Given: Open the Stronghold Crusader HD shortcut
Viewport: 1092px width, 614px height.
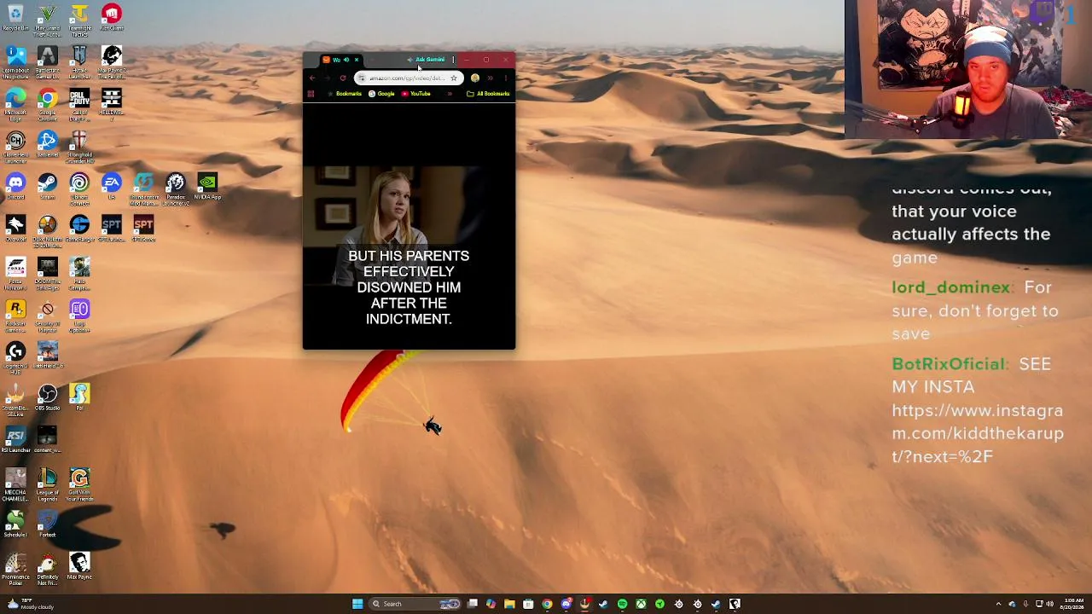Looking at the screenshot, I should [x=79, y=146].
